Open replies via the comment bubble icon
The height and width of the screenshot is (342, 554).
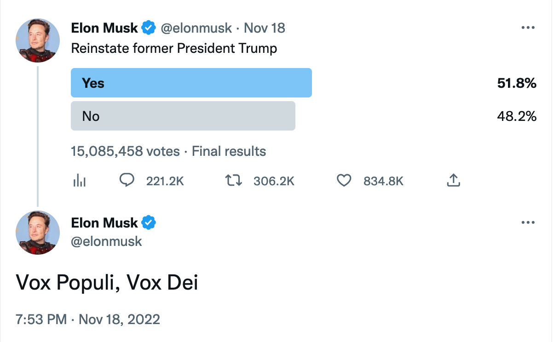(127, 181)
